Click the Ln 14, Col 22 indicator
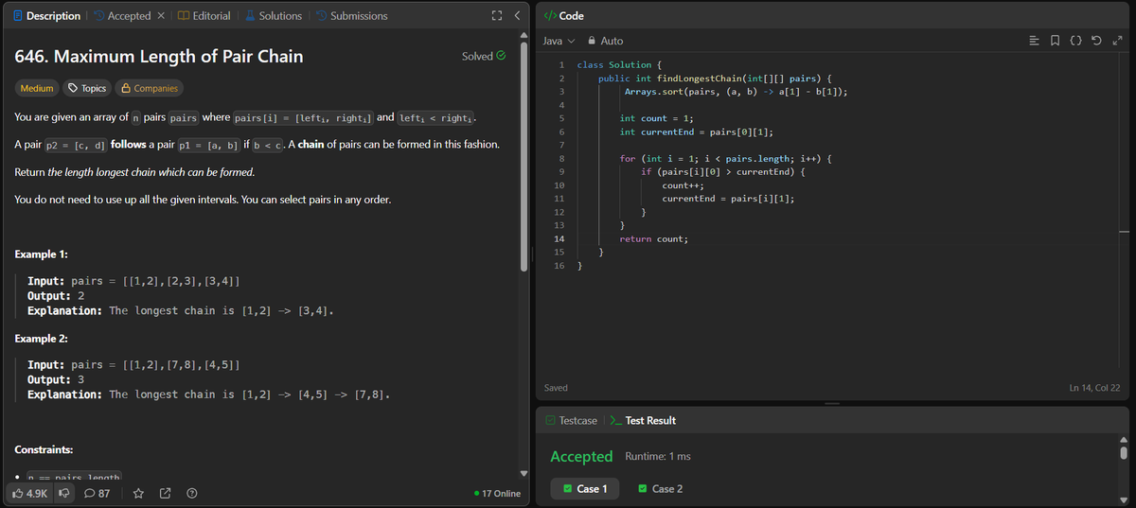The height and width of the screenshot is (508, 1136). tap(1093, 388)
